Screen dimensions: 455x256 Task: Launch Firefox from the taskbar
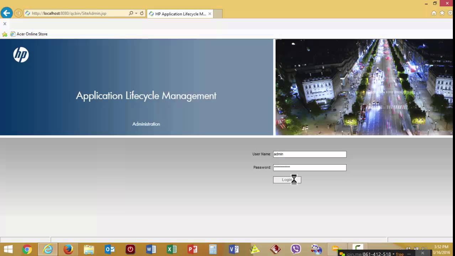point(68,249)
